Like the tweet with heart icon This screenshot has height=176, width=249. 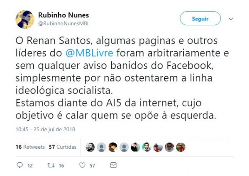tap(82, 165)
